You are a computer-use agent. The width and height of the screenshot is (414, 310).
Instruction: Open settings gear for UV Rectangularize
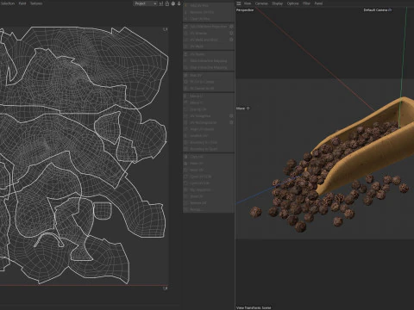click(231, 122)
